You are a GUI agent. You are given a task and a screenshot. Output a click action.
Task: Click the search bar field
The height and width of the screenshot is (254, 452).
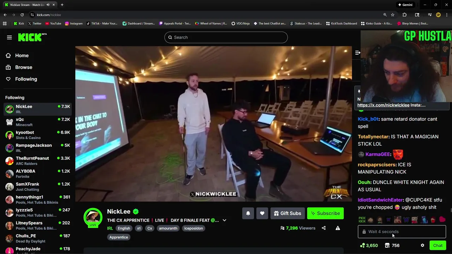click(x=226, y=37)
